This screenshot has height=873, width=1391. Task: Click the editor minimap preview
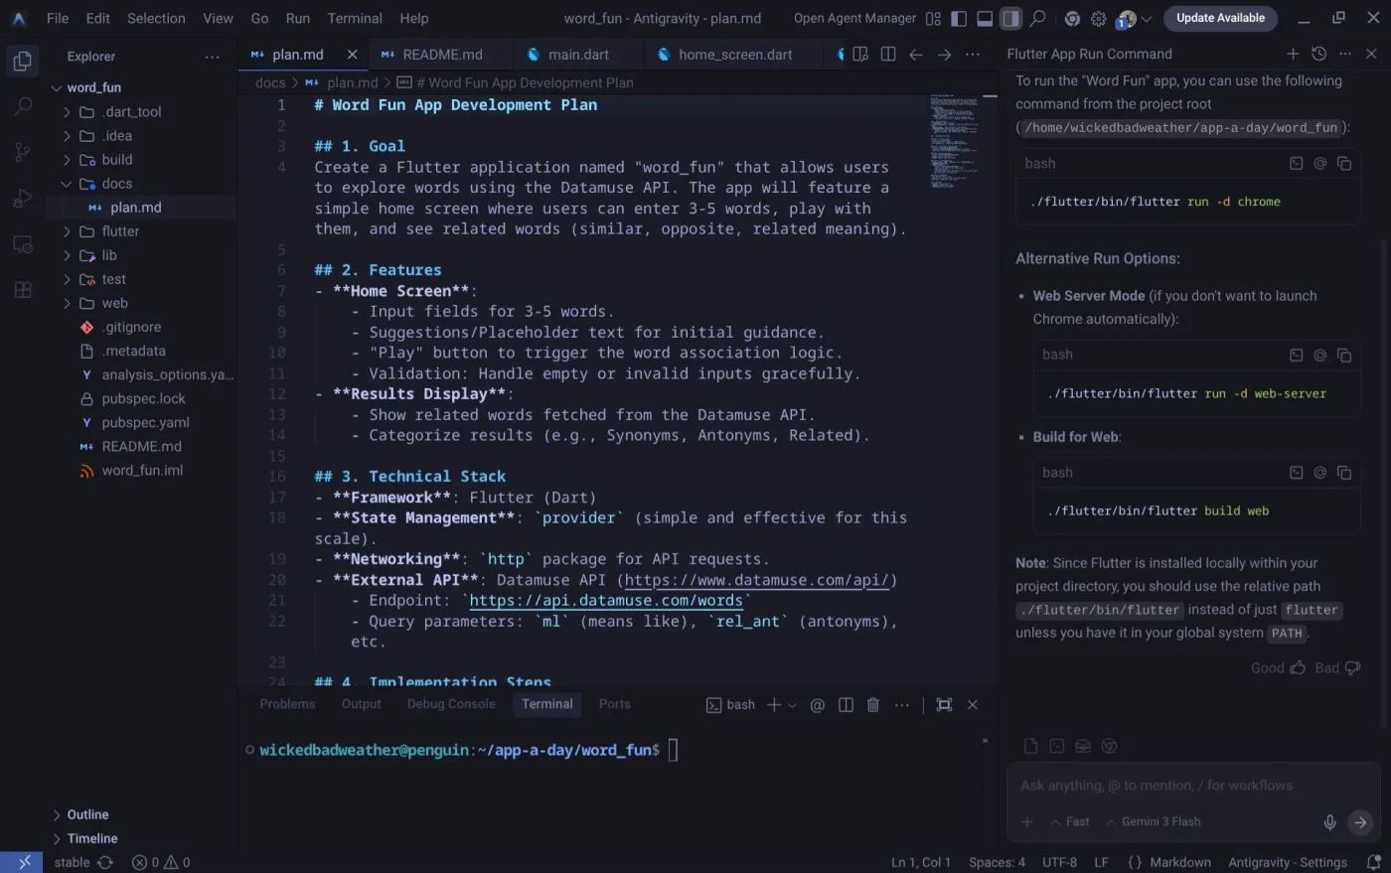pyautogui.click(x=954, y=141)
